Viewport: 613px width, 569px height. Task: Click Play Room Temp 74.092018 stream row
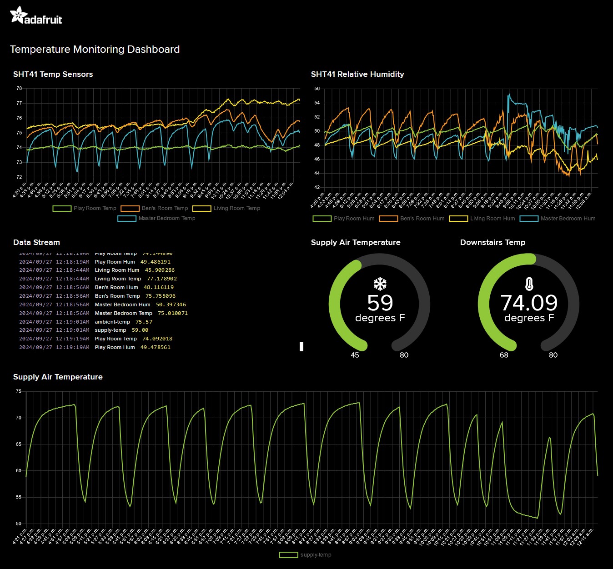tap(96, 339)
